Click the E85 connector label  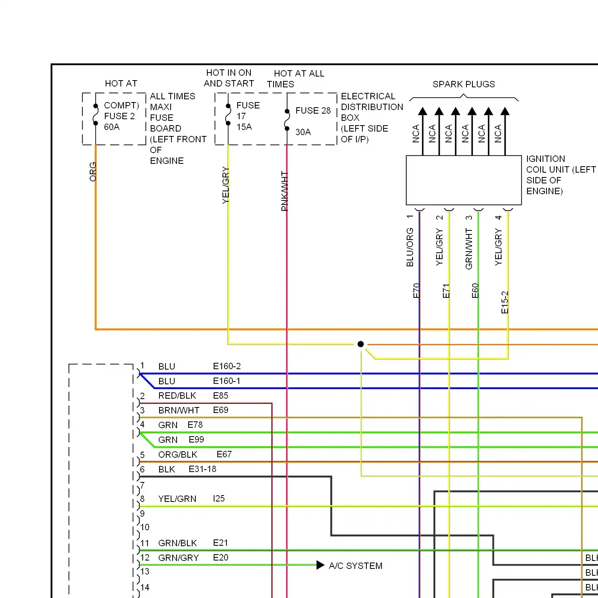(x=220, y=395)
